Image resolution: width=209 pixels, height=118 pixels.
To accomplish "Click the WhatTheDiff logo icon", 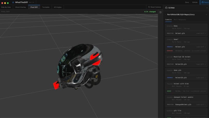I will pyautogui.click(x=13, y=2).
